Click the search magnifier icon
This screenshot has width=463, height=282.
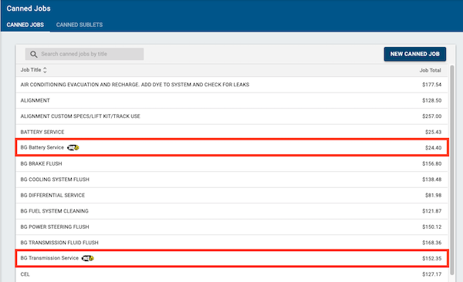(x=34, y=54)
